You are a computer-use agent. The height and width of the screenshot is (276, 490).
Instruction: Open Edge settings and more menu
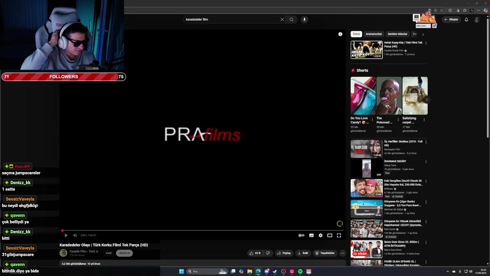(x=478, y=10)
